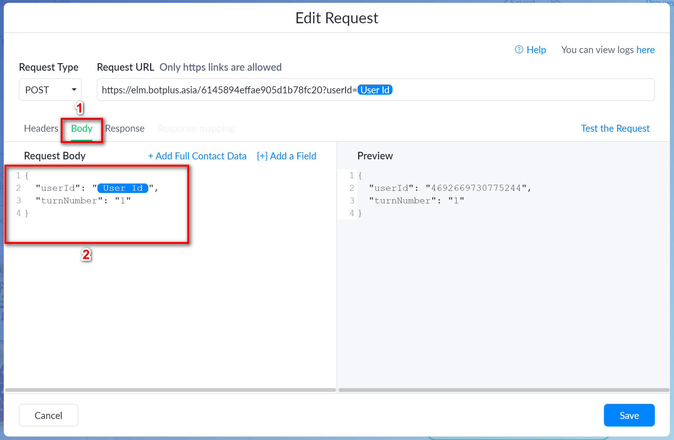Click Add Full Contact Data

[197, 156]
